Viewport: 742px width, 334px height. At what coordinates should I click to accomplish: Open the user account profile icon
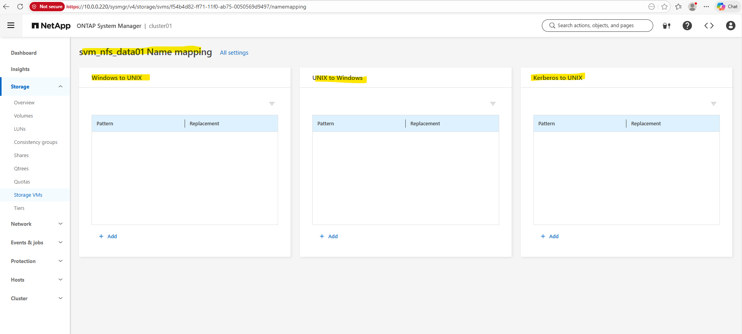(730, 26)
